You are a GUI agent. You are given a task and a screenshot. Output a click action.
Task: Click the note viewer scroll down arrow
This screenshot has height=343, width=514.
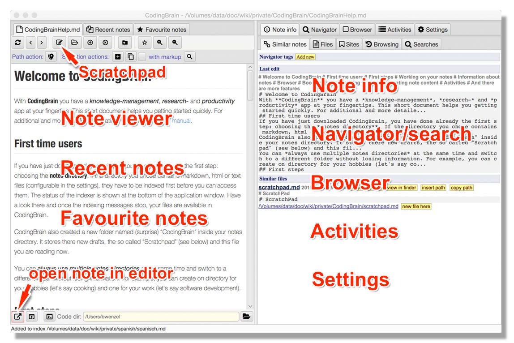(250, 307)
